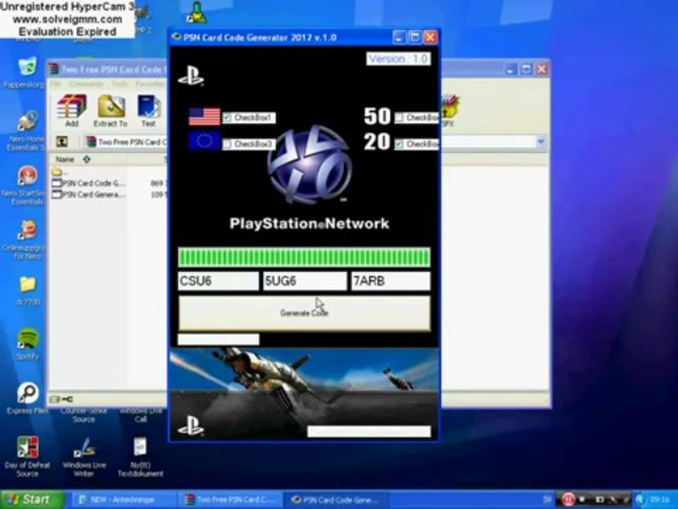678x509 pixels.
Task: Click the WinRAR title bar archive icon
Action: [54, 69]
